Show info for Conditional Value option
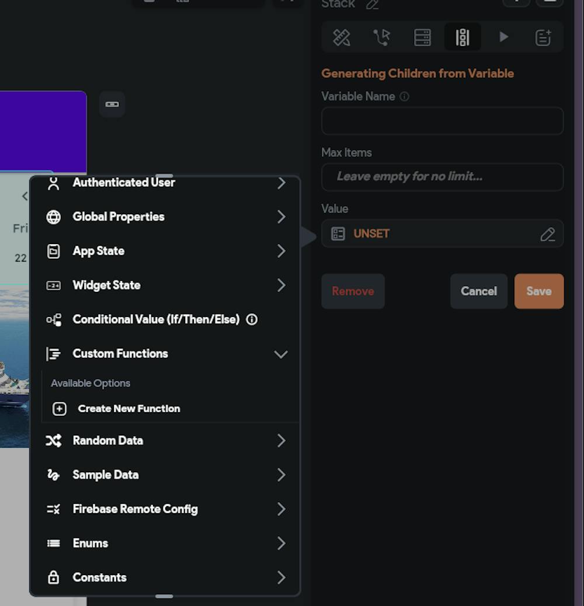Viewport: 584px width, 606px height. coord(252,319)
